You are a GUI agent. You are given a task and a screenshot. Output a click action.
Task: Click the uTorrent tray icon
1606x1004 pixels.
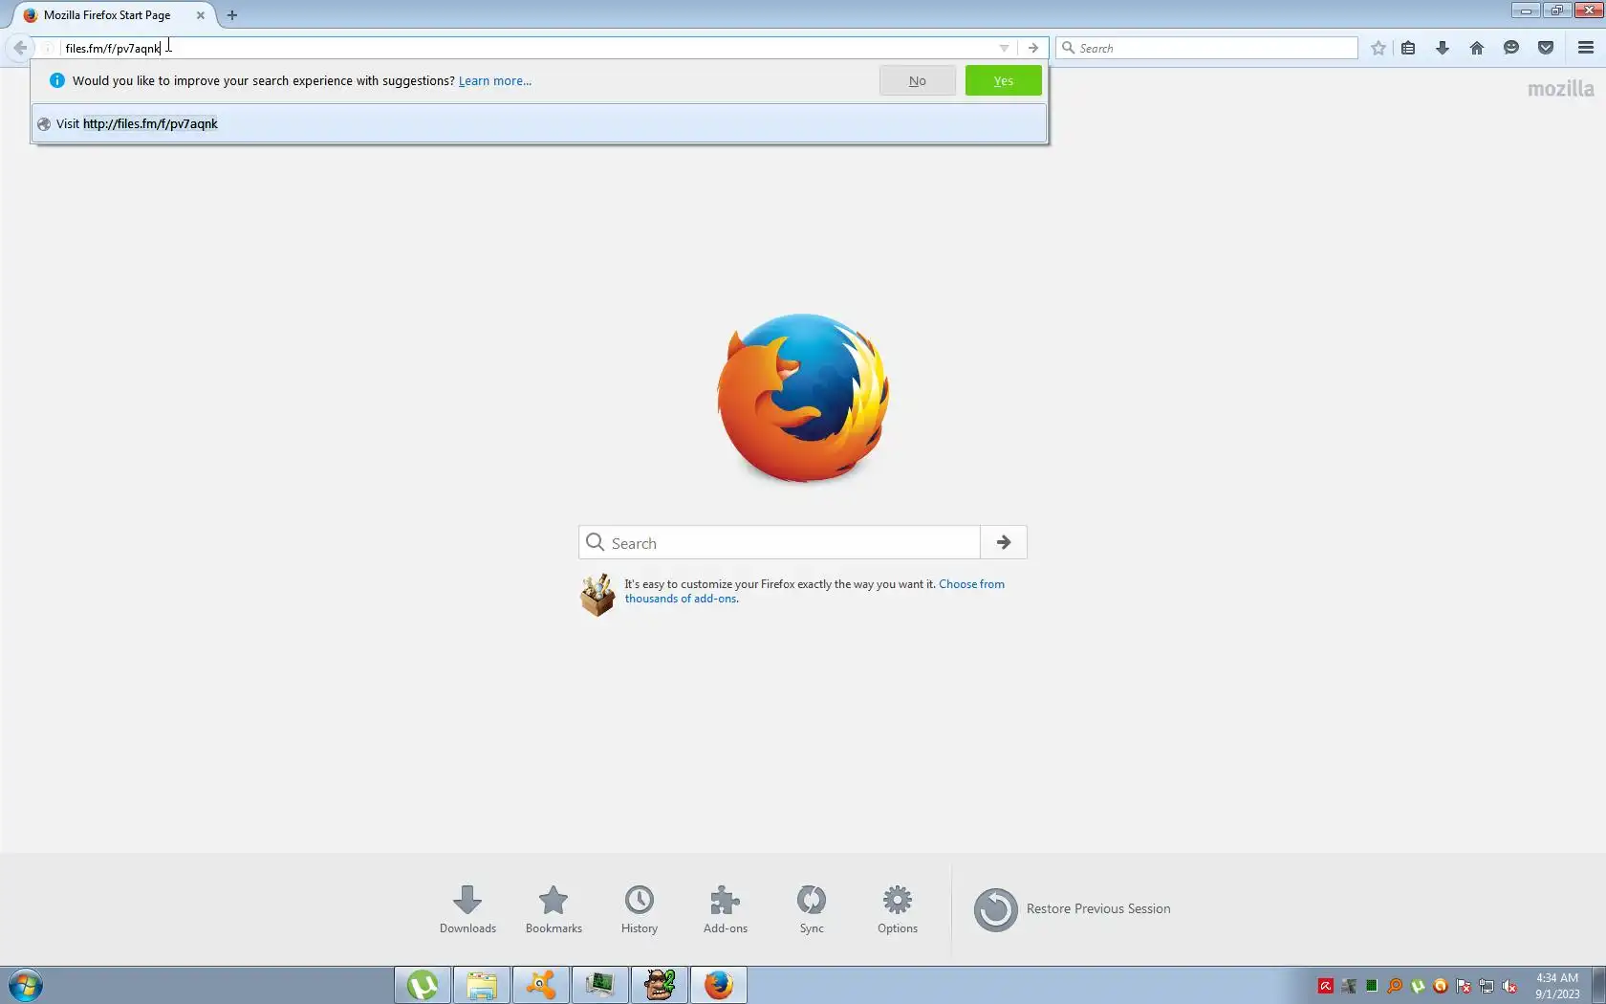(1418, 986)
